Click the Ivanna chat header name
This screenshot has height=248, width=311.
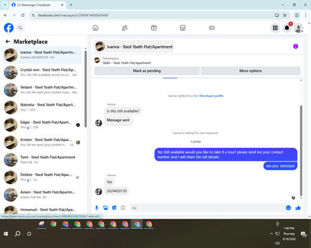(x=139, y=47)
